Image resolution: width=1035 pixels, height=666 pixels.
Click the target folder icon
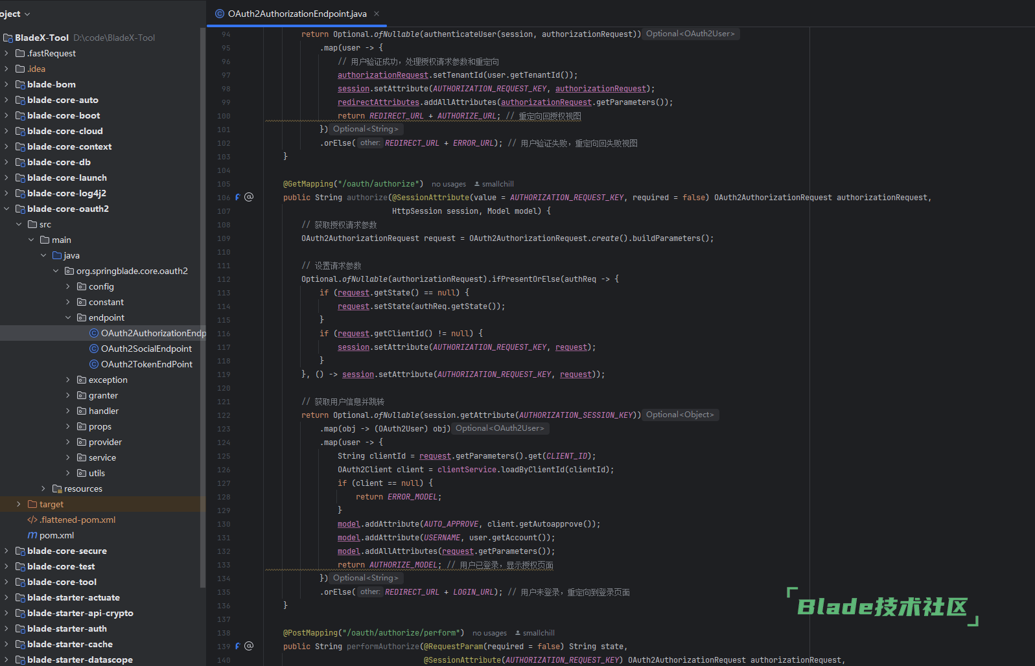click(x=32, y=504)
